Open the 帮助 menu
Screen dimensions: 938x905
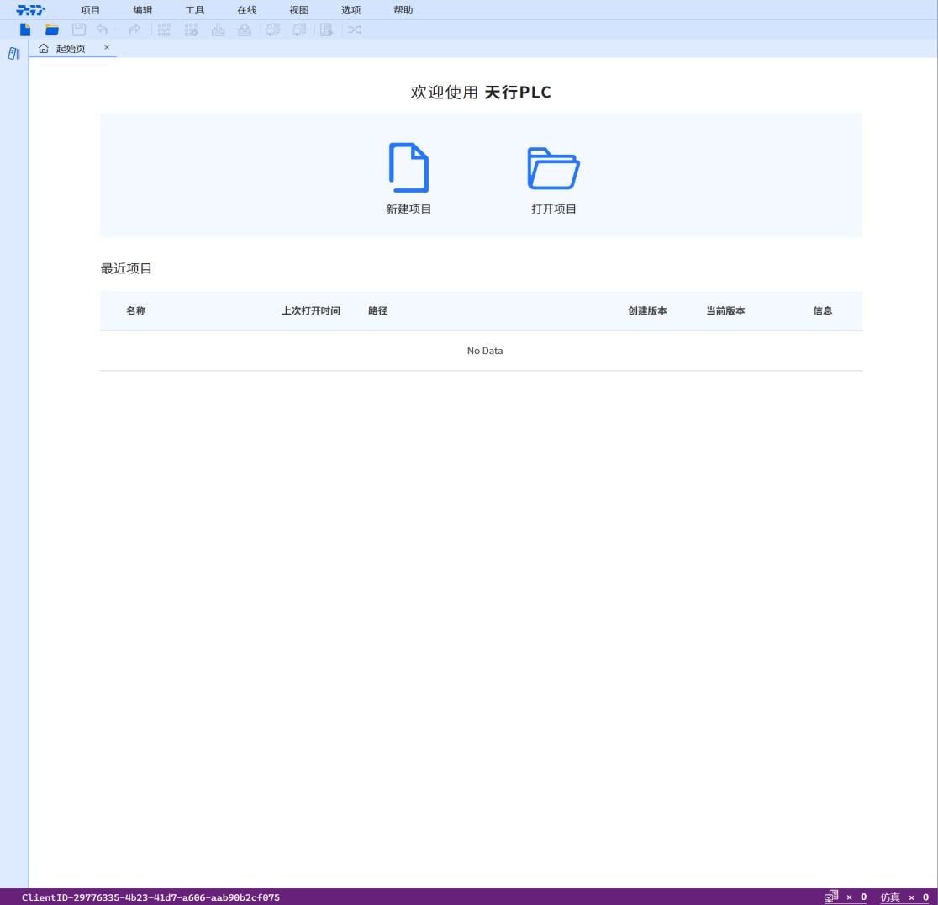[403, 10]
